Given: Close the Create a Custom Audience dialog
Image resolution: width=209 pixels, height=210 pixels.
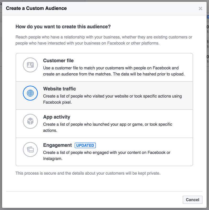Looking at the screenshot, I should pos(200,9).
